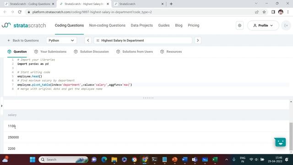Open Coding Questions nav item
This screenshot has width=293, height=165.
pos(69,26)
